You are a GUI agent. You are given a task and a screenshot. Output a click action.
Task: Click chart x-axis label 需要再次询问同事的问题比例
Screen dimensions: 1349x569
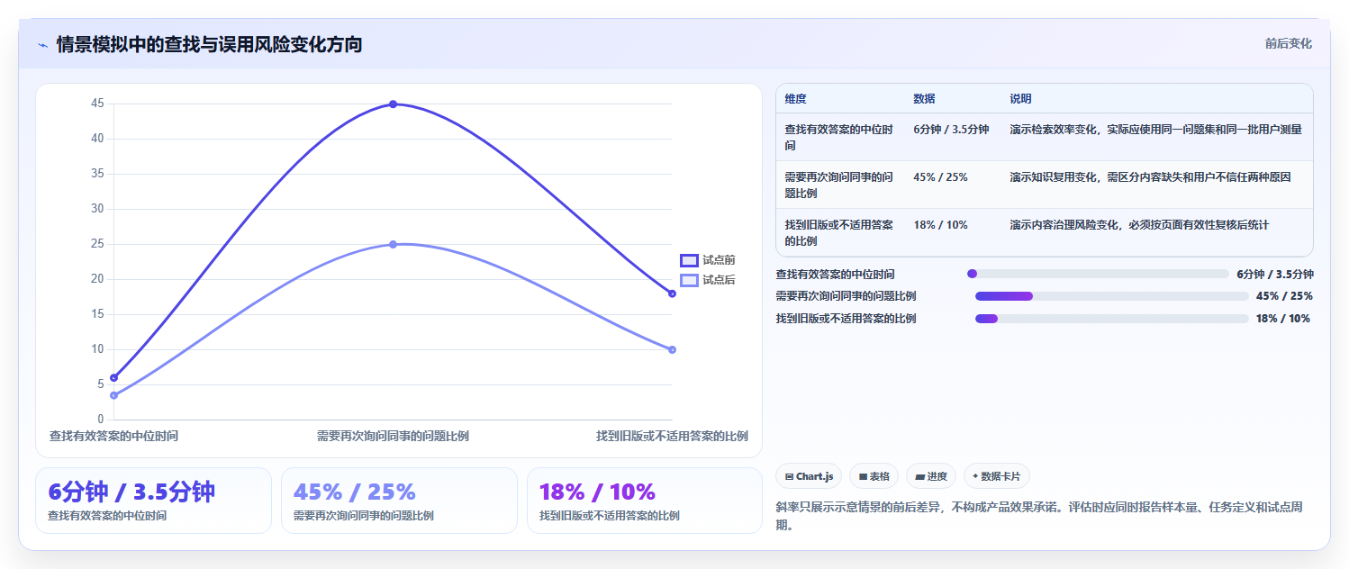click(393, 436)
